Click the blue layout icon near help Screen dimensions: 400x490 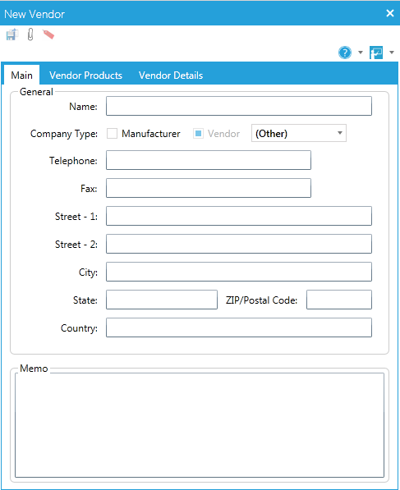pos(376,53)
